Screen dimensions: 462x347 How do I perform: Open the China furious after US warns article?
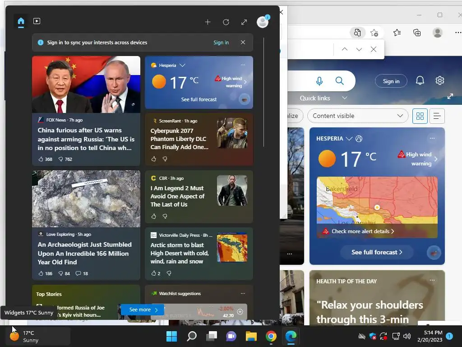[86, 139]
